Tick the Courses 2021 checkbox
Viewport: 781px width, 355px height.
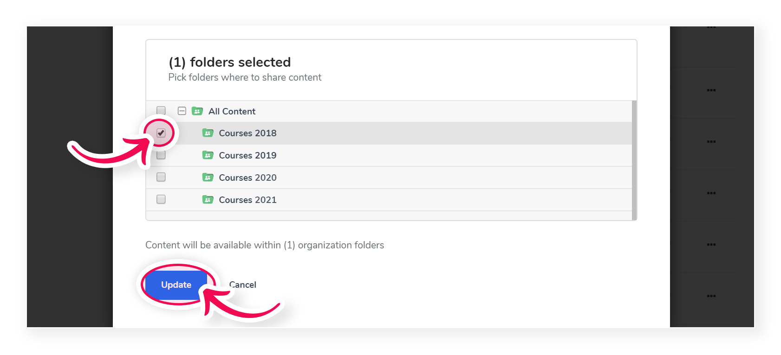click(161, 199)
